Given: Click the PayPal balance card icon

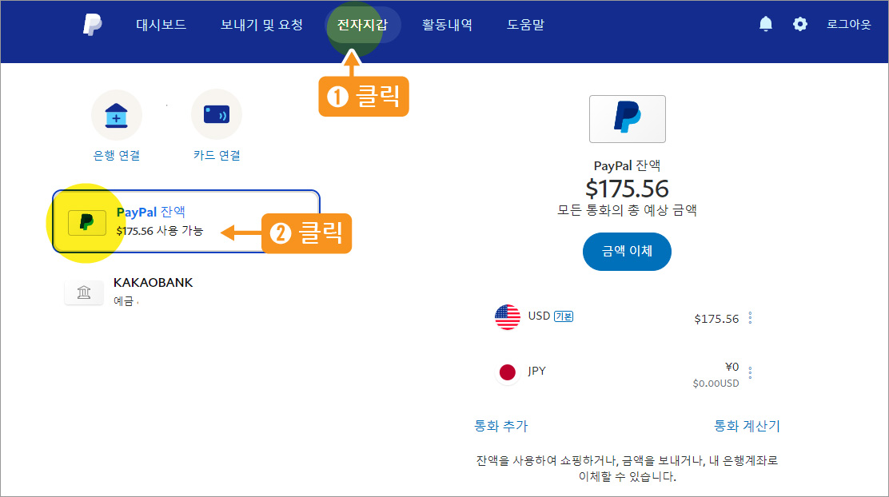Looking at the screenshot, I should 87,222.
